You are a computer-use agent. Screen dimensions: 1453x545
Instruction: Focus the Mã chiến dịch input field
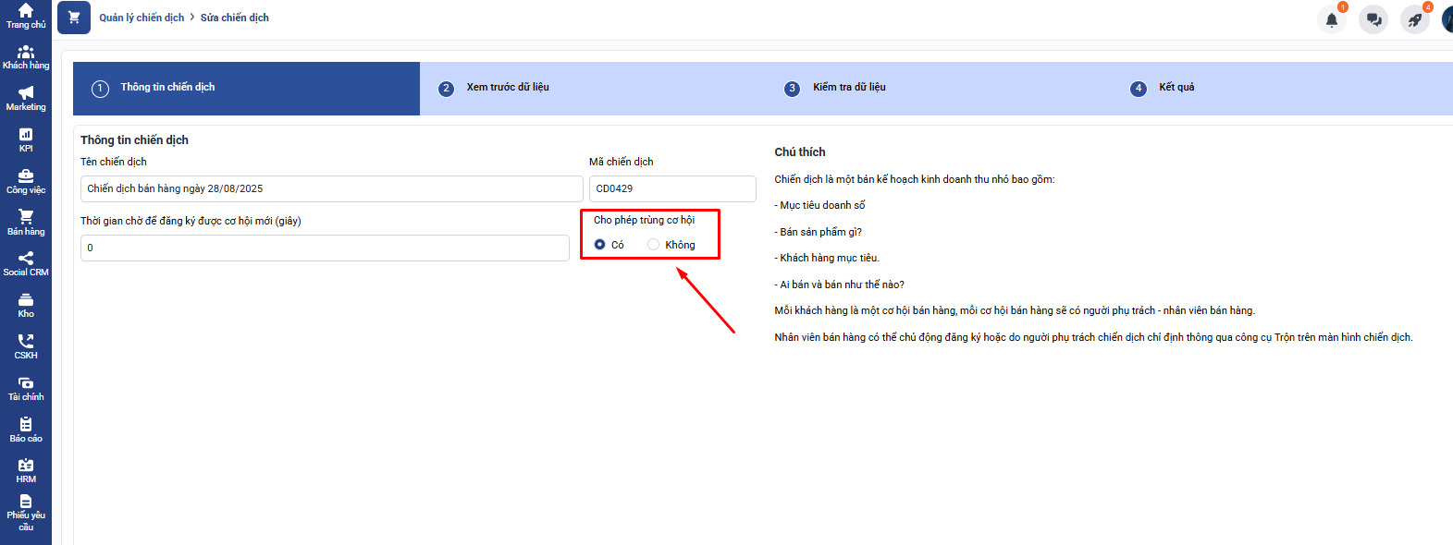coord(672,188)
